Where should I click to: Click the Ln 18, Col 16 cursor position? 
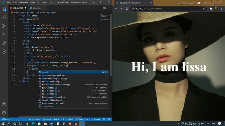34,119
